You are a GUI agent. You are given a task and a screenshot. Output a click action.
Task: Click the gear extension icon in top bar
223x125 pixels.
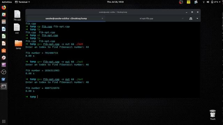click(x=196, y=2)
